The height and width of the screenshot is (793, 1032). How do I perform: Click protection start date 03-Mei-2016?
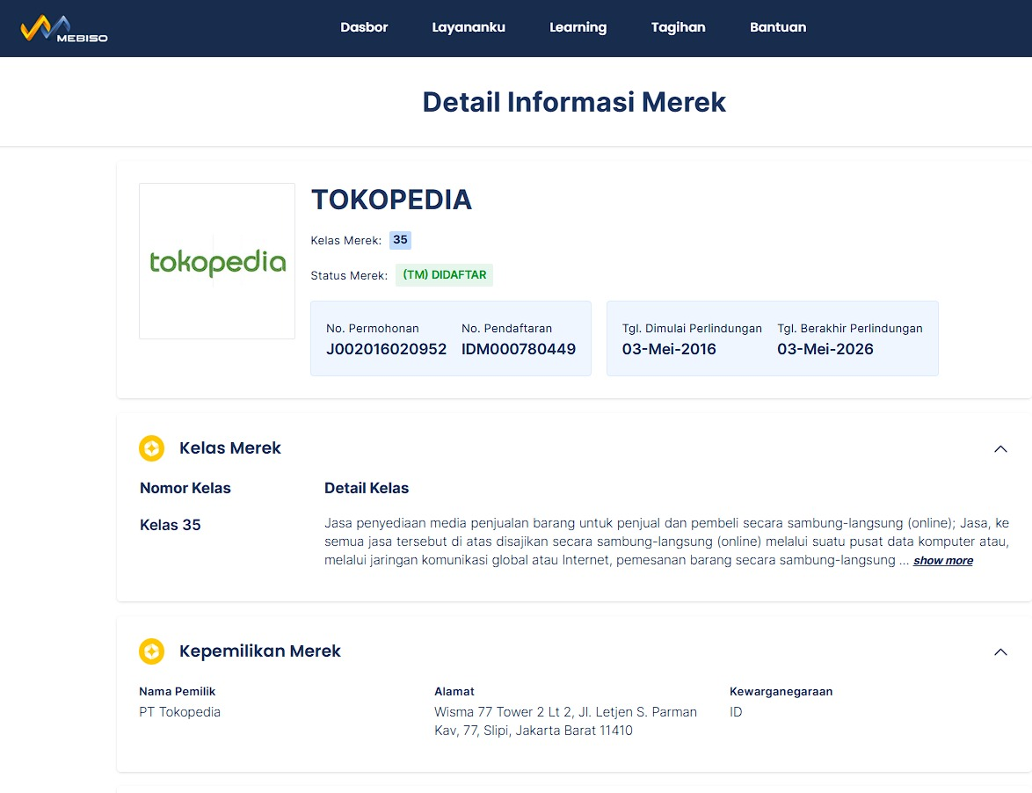coord(669,349)
